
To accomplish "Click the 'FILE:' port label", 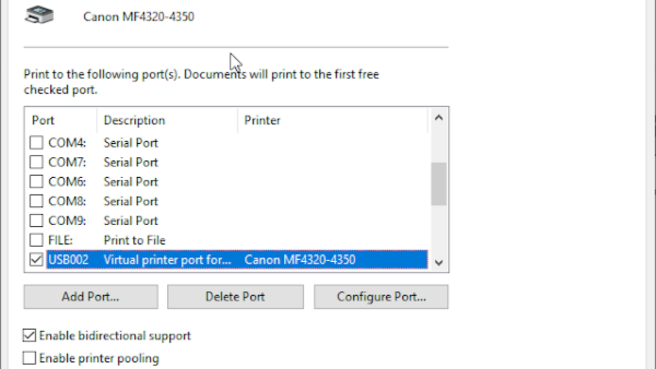I will 61,241.
